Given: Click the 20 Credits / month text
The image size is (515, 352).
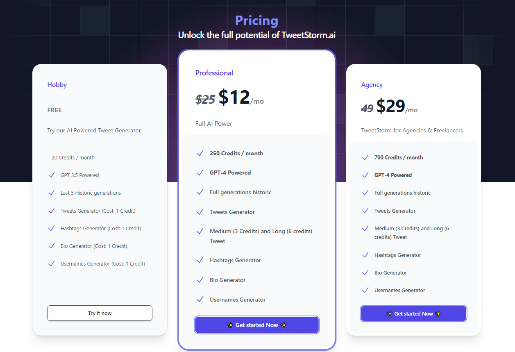Looking at the screenshot, I should pyautogui.click(x=73, y=157).
